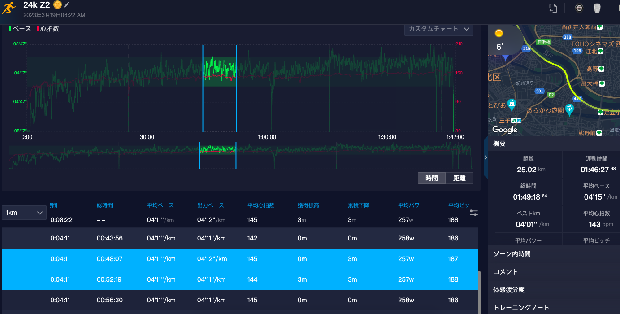Viewport: 620px width, 314px height.
Task: Switch chart axis to 時間
Action: coord(432,178)
